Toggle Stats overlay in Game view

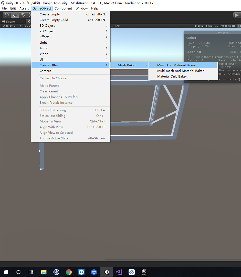239,26
